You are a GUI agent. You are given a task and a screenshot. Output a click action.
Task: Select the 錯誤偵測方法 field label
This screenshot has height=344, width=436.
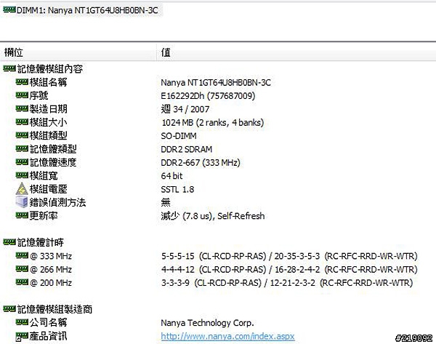click(x=57, y=202)
